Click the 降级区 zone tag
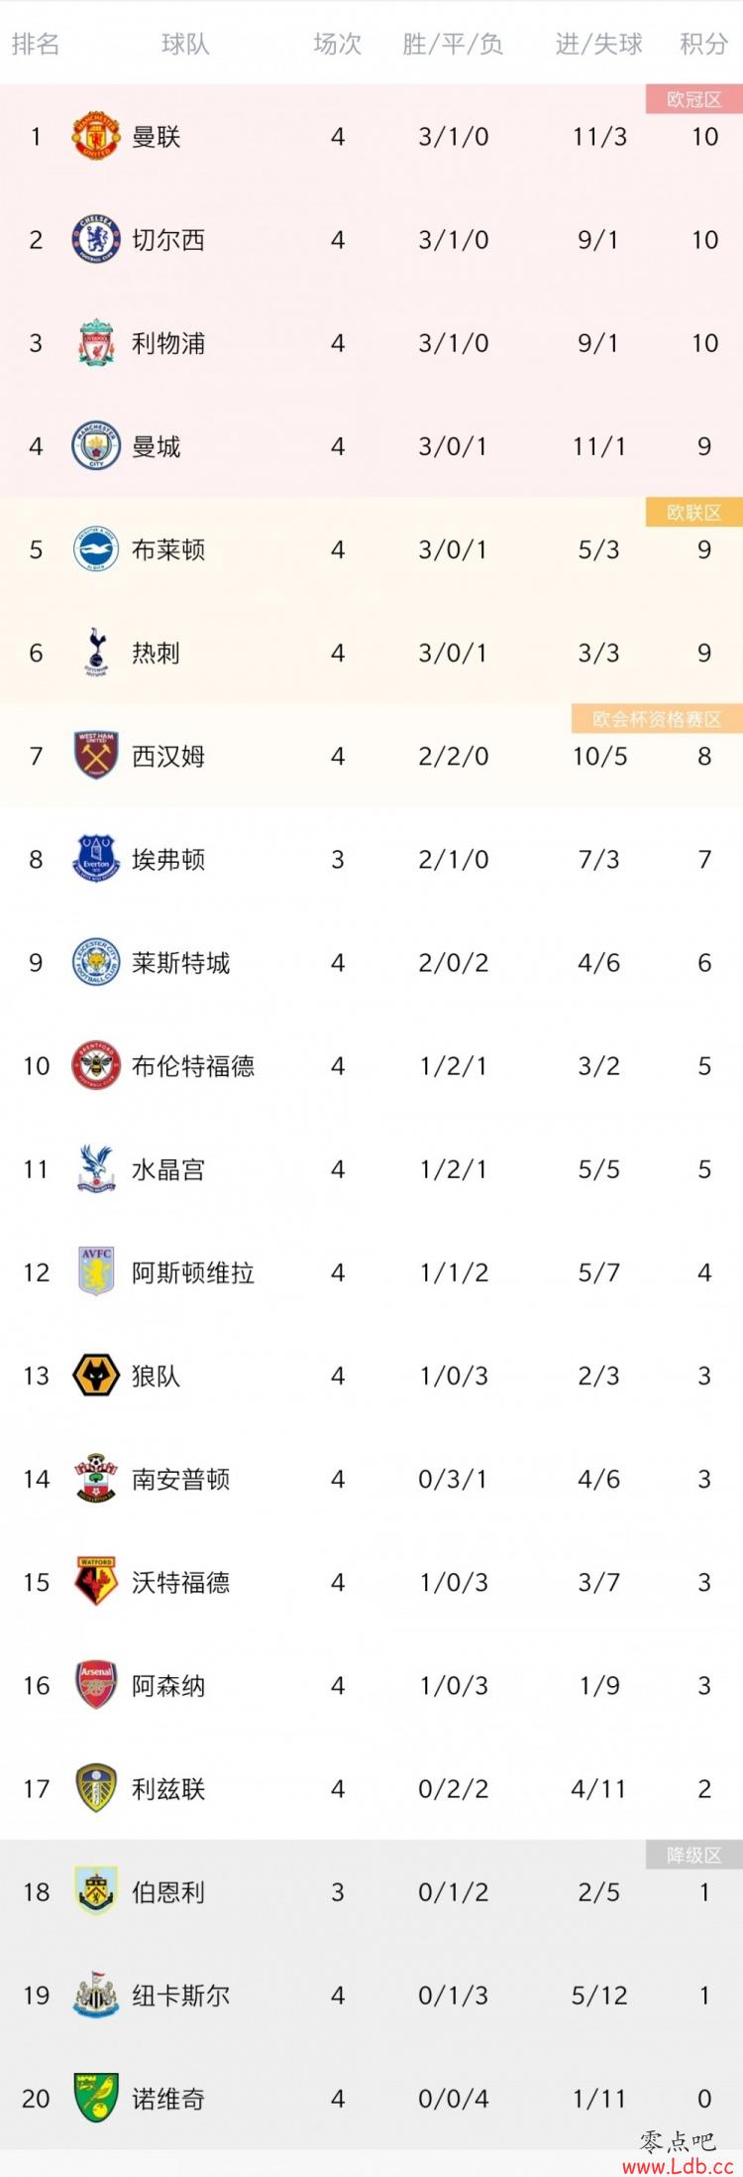Screen dimensions: 743x2177 (x=693, y=1855)
